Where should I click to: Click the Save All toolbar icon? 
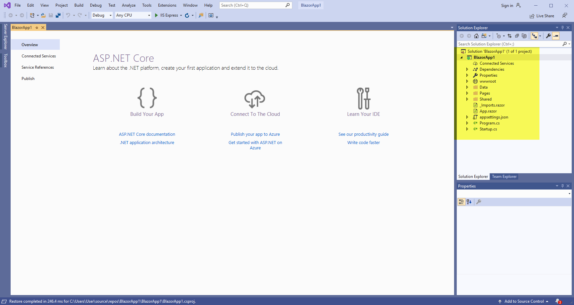click(x=58, y=15)
